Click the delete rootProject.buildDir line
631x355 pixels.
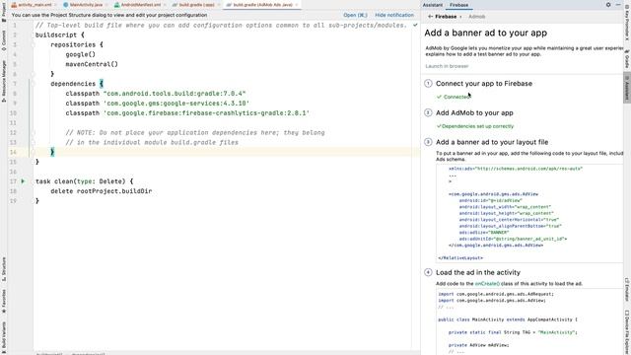pyautogui.click(x=101, y=191)
